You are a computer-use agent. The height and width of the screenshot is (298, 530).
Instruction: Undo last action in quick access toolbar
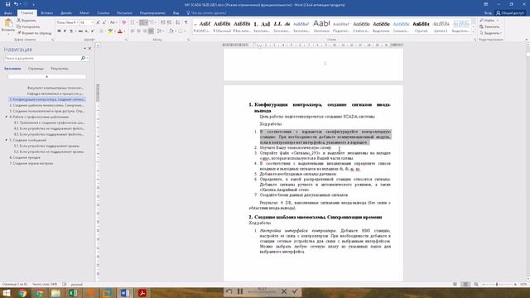[16, 4]
